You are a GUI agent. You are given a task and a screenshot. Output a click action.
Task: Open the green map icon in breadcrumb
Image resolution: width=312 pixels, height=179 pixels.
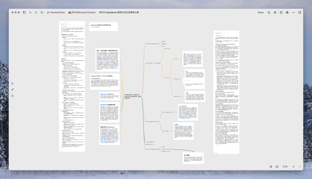click(42, 12)
